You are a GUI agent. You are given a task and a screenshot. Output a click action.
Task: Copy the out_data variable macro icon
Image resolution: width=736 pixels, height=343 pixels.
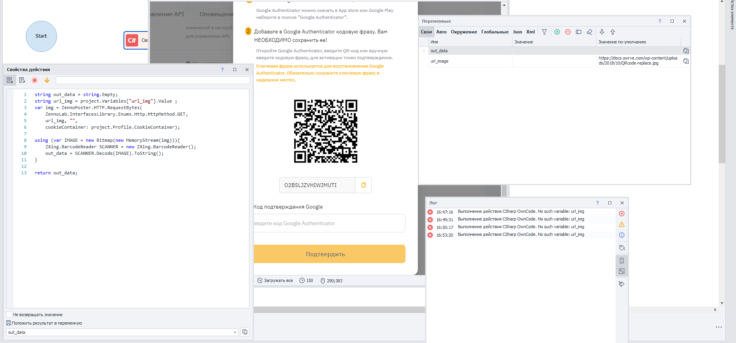pos(686,51)
